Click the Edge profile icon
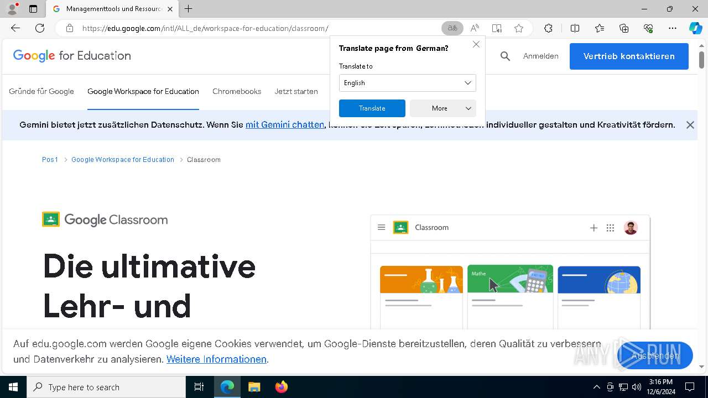This screenshot has height=398, width=708. point(12,9)
